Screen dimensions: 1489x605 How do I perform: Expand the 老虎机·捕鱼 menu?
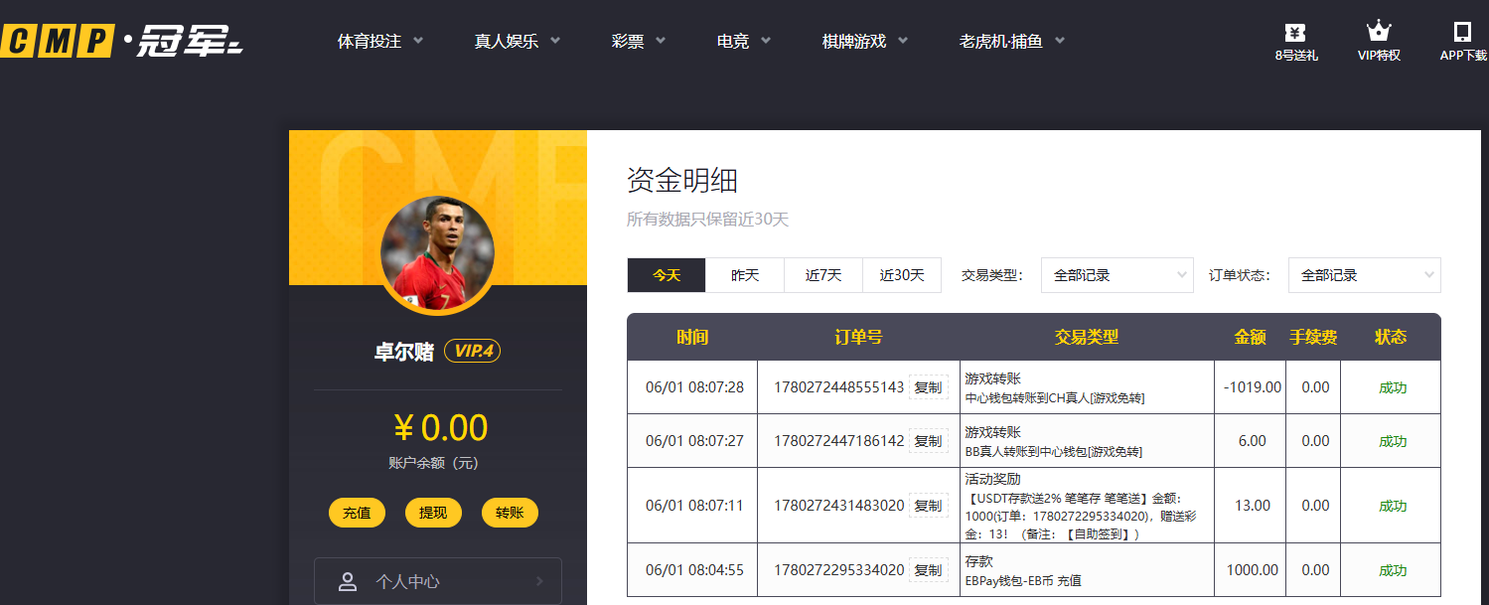pyautogui.click(x=1012, y=41)
